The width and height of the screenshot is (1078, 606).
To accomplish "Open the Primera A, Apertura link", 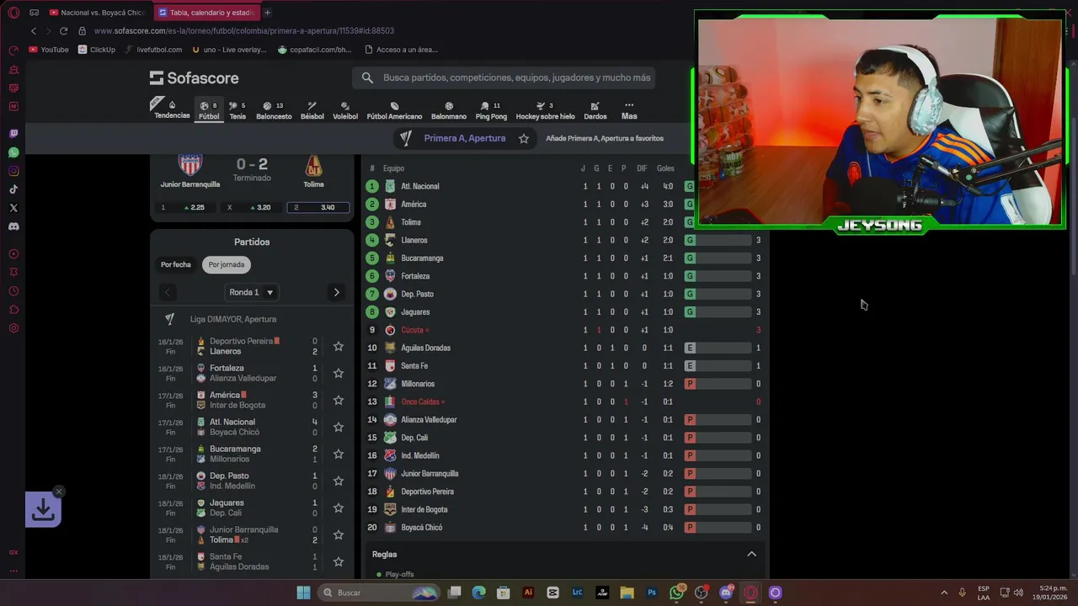I will [465, 138].
